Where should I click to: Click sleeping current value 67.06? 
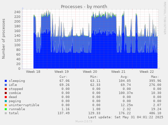[65, 81]
